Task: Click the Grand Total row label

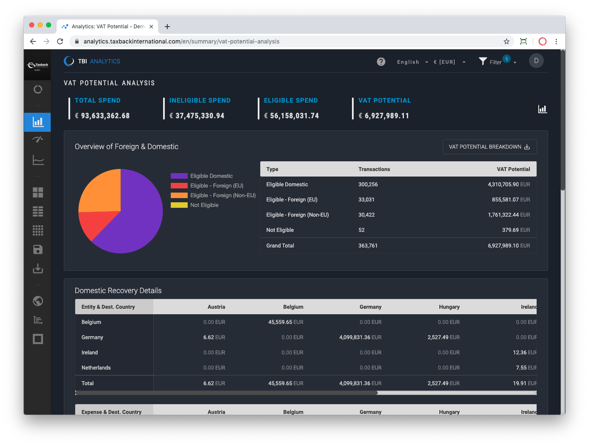Action: pos(280,246)
